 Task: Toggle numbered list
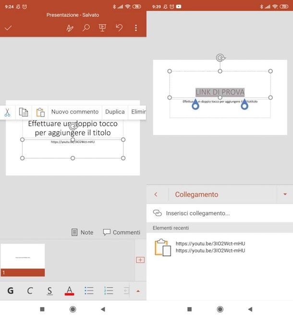[109, 291]
